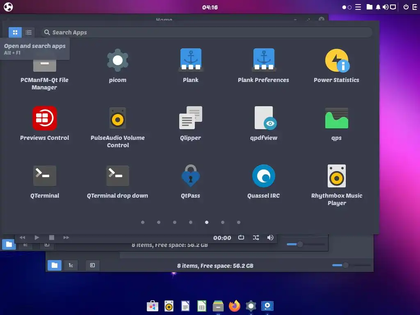The height and width of the screenshot is (315, 420).
Task: Adjust zoom slider in Home file window
Action: (x=305, y=244)
